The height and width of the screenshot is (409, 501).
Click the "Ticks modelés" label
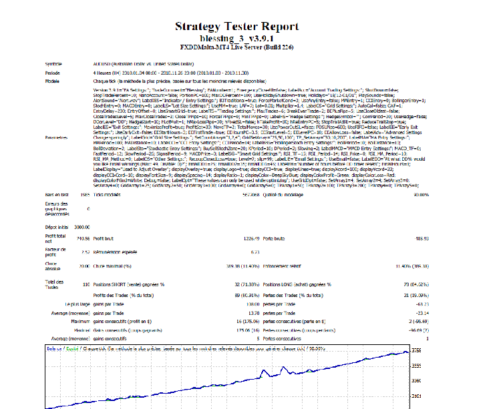(x=107, y=195)
